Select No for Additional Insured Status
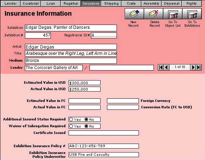The width and height of the screenshot is (205, 160). [86, 119]
